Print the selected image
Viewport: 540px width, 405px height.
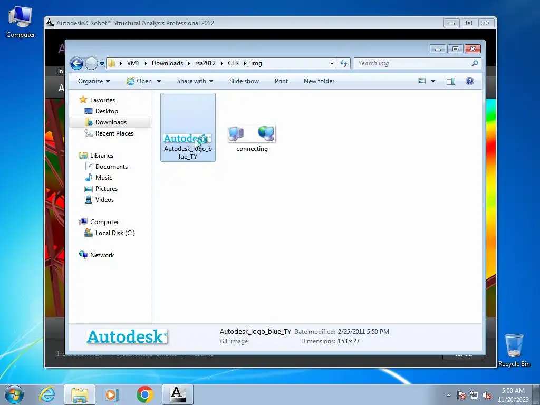[x=281, y=81]
